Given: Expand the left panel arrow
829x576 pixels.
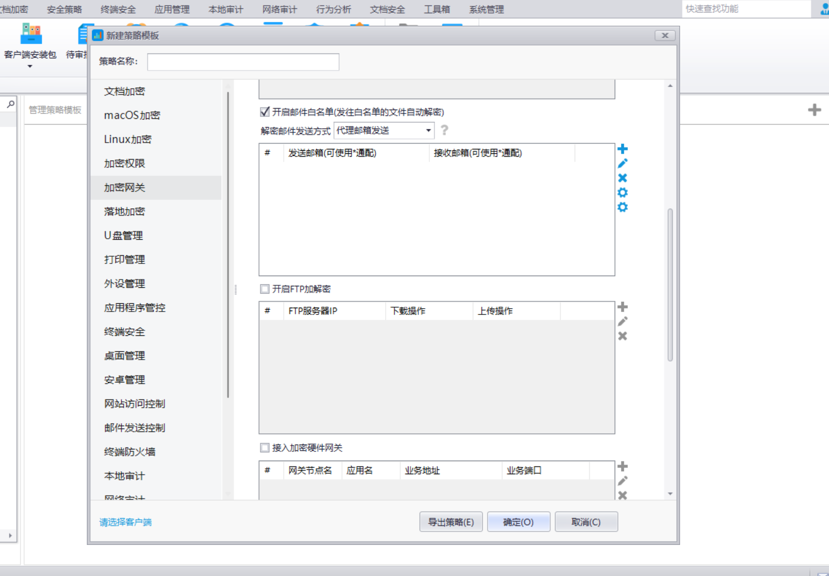Looking at the screenshot, I should pyautogui.click(x=10, y=536).
